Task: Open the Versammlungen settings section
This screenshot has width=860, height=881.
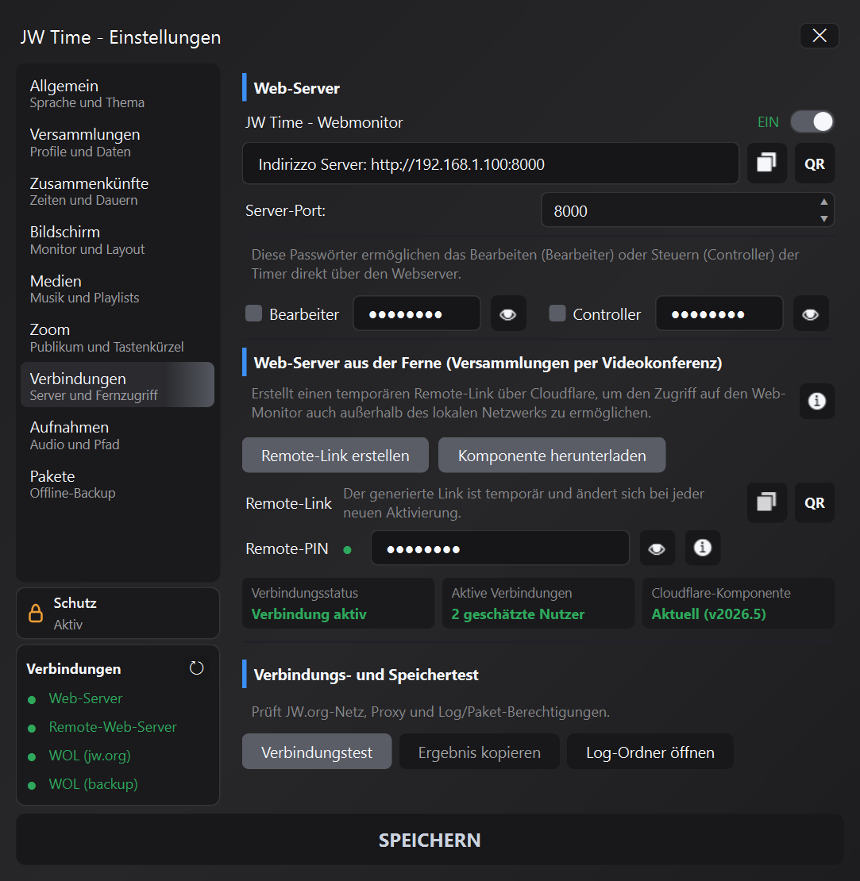Action: point(118,143)
